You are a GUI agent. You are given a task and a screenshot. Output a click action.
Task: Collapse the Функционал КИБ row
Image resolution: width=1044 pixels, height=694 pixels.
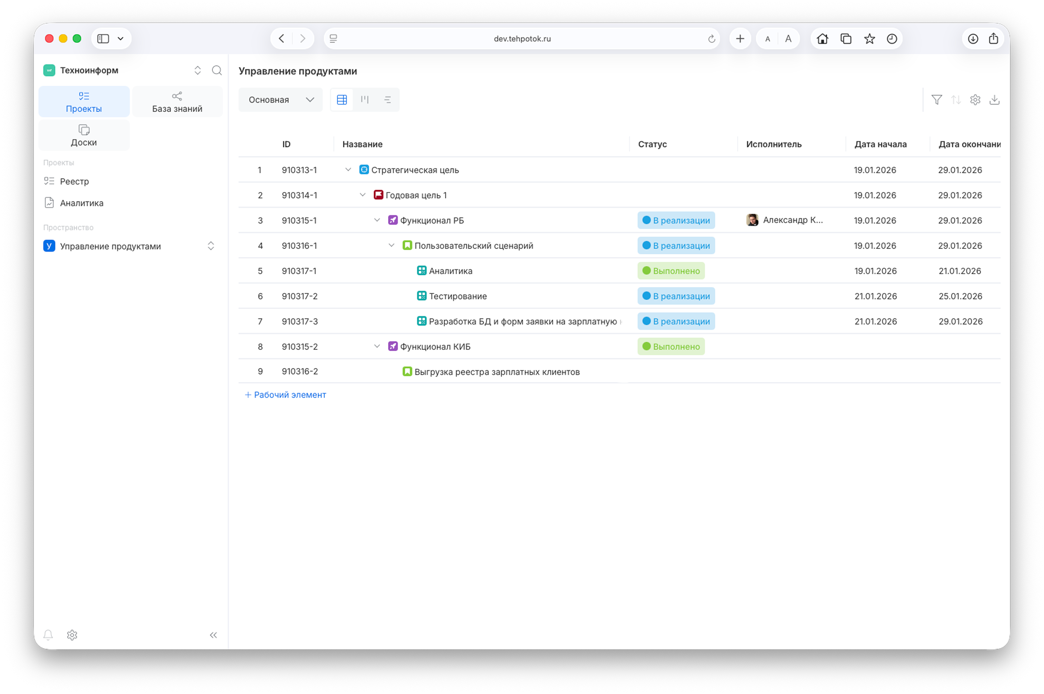point(377,346)
